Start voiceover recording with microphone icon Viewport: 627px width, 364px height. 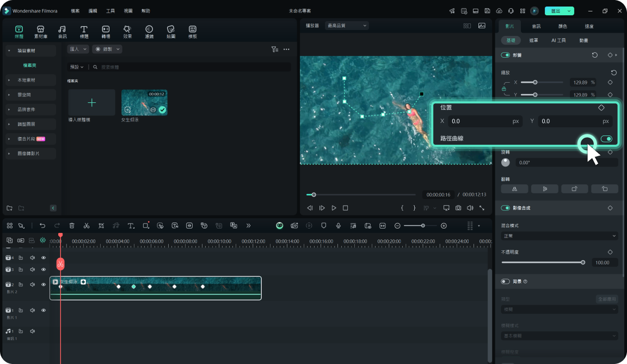[339, 226]
